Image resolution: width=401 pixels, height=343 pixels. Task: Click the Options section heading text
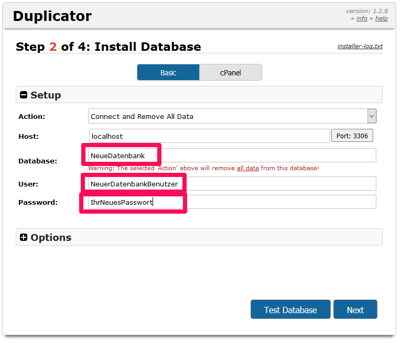tap(51, 237)
